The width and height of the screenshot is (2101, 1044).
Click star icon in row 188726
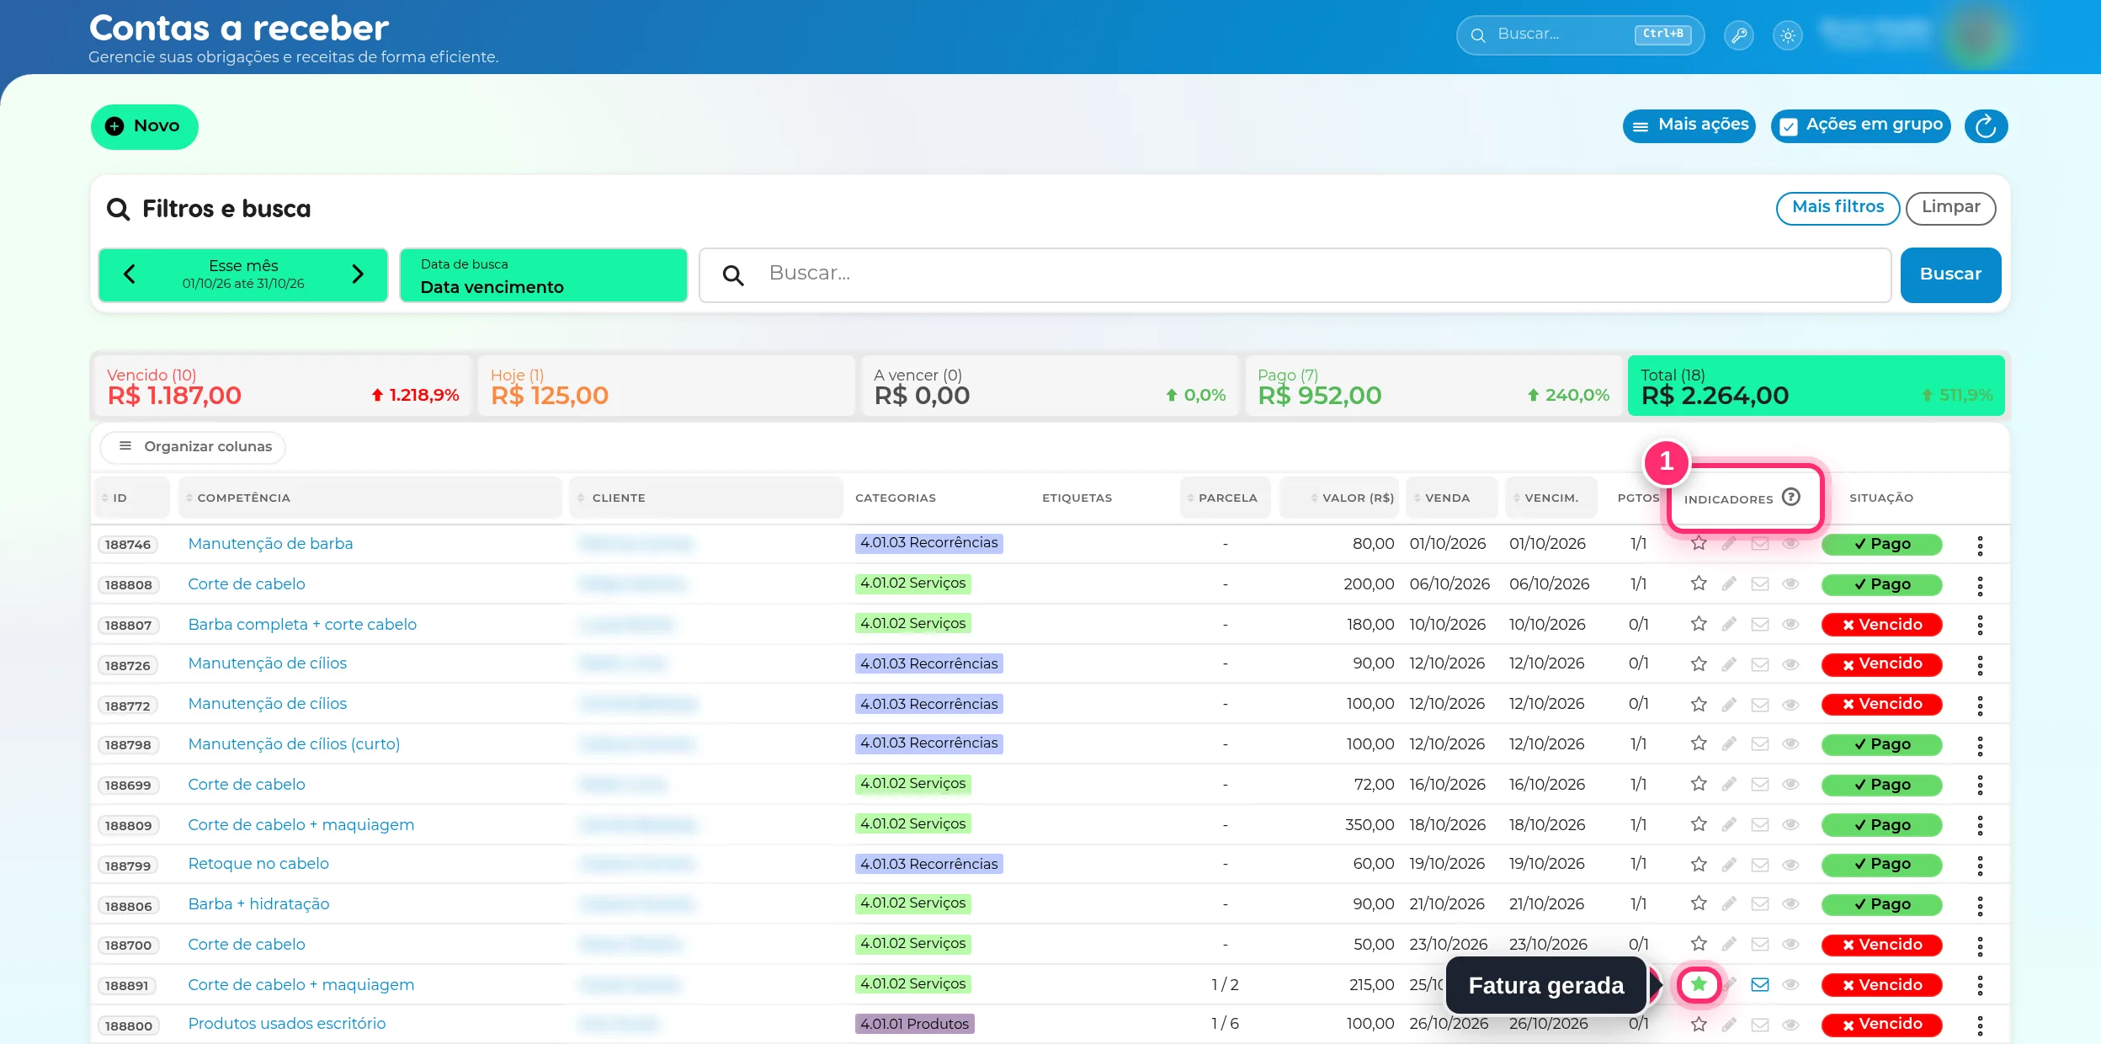[x=1699, y=665]
